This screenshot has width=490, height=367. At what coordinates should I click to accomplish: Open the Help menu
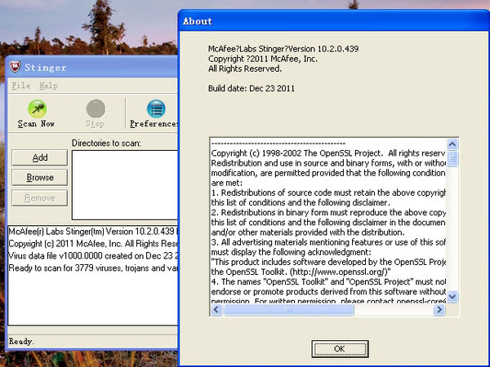coord(48,86)
